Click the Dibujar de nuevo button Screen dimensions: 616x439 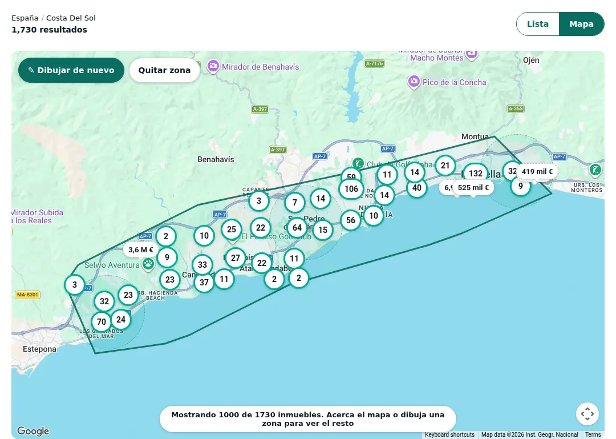point(71,70)
